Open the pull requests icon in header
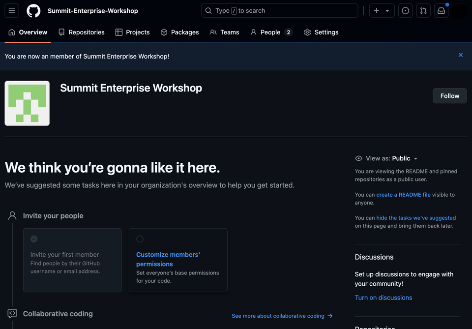Screen dimensions: 472x329 pyautogui.click(x=423, y=11)
